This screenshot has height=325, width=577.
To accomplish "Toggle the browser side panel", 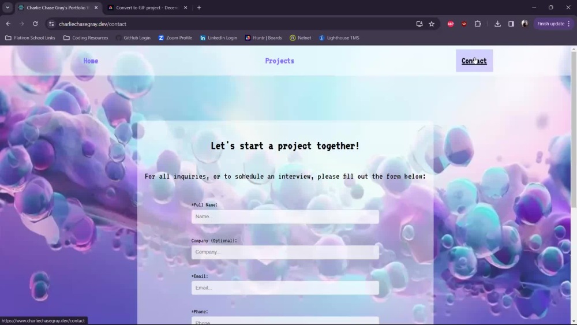I will point(511,24).
